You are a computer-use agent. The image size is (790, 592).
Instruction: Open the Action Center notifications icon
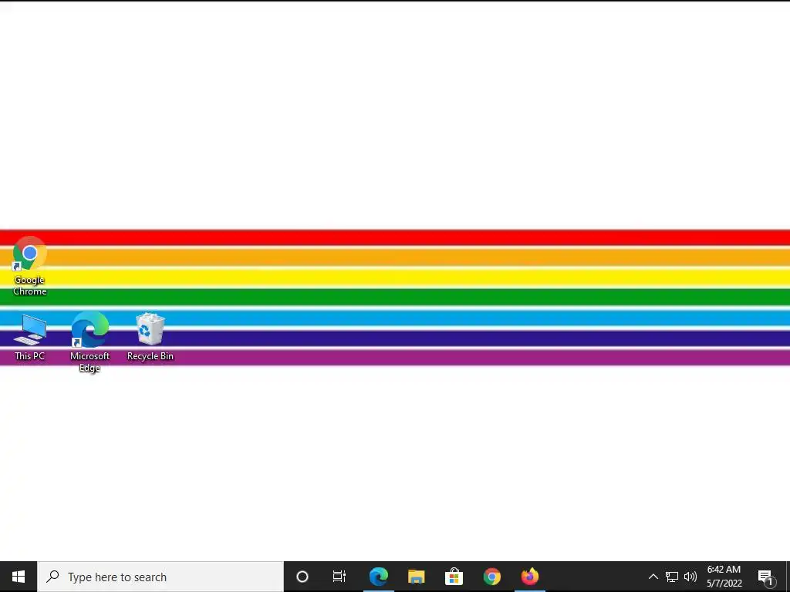[766, 577]
